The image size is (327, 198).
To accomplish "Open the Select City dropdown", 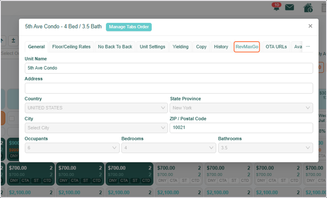I will click(x=96, y=128).
